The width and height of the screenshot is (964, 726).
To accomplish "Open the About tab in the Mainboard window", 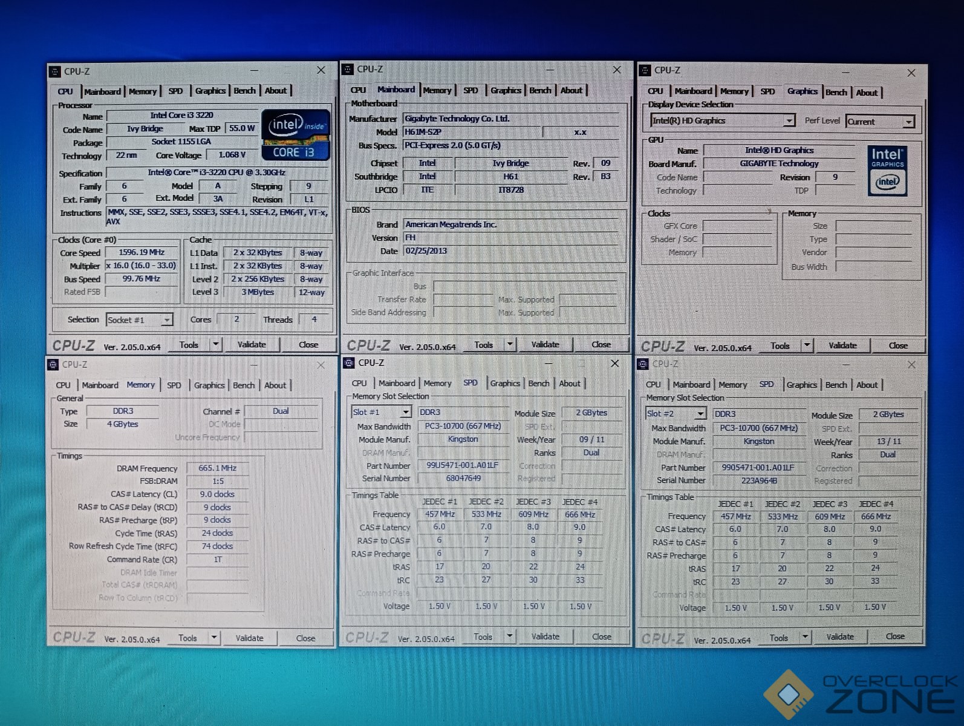I will tap(571, 90).
